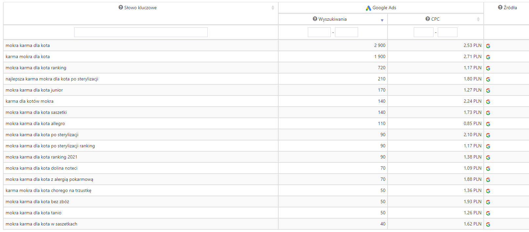Select keyword mokra karma dla kota dolina noteci
The width and height of the screenshot is (529, 232).
41,168
